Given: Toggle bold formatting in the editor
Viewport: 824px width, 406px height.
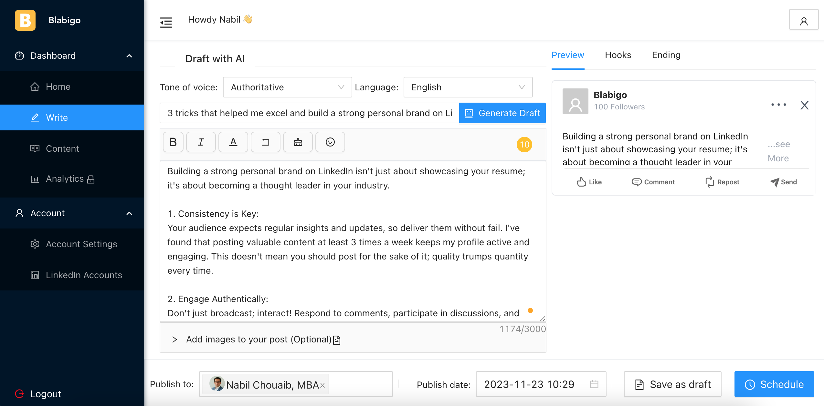Looking at the screenshot, I should tap(173, 142).
